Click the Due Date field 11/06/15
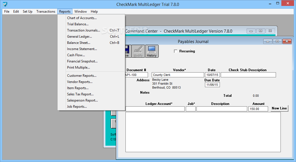The width and height of the screenshot is (296, 162). pos(212,85)
